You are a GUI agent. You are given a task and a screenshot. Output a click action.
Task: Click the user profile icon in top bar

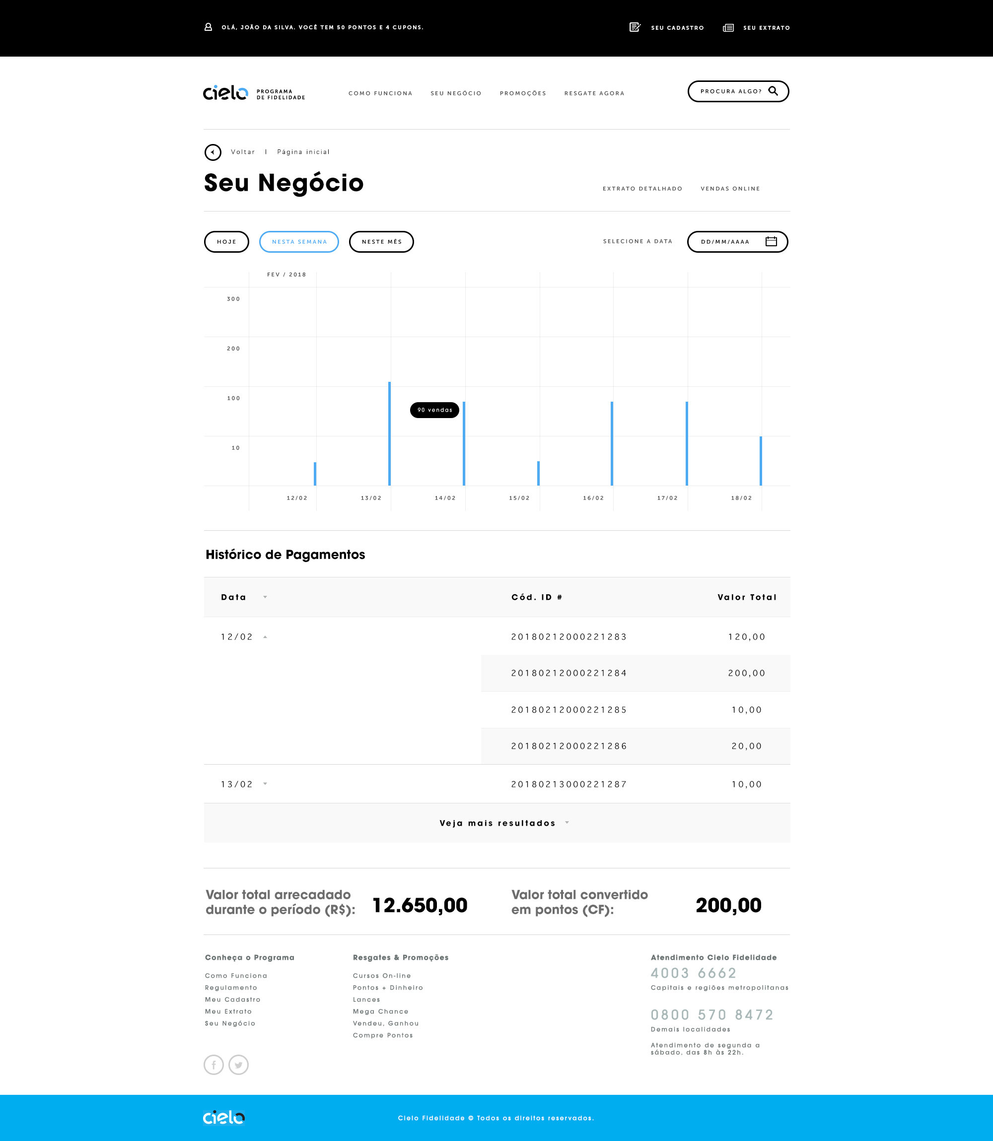(209, 27)
